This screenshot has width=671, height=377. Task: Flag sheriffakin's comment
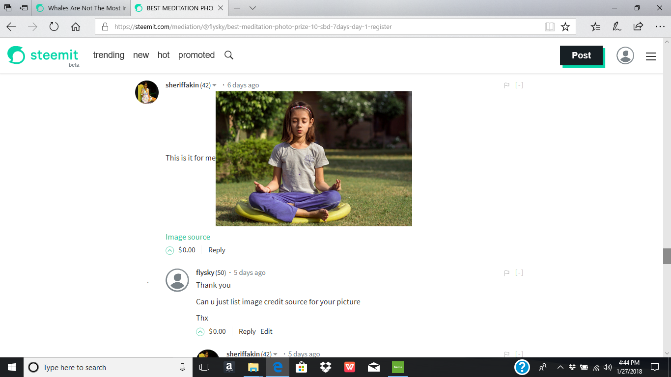pyautogui.click(x=506, y=84)
